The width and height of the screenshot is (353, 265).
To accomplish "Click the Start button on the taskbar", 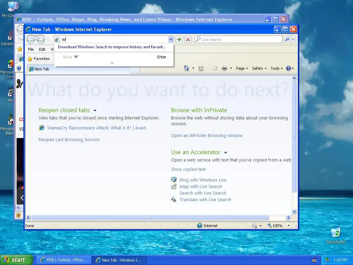I will point(17,260).
